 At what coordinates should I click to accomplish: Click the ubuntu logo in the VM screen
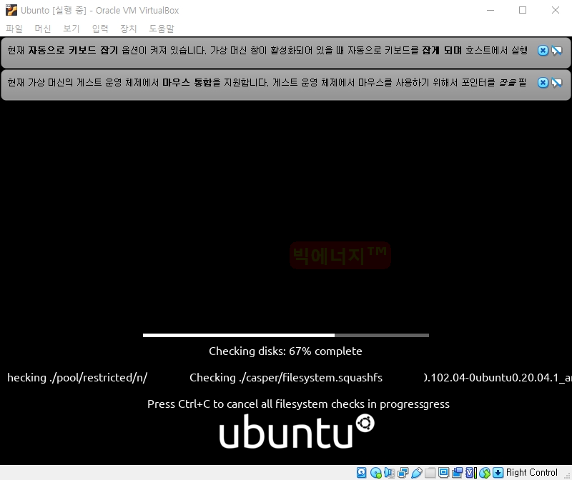[x=297, y=431]
